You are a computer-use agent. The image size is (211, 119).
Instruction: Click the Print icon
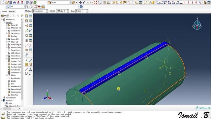(15, 2)
